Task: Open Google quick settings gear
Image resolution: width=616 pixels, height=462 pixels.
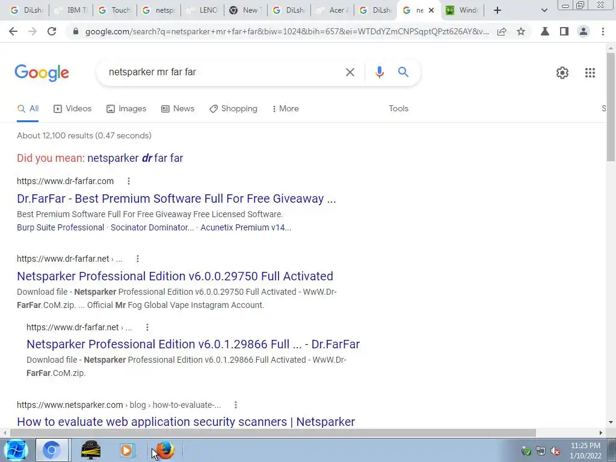Action: point(562,73)
